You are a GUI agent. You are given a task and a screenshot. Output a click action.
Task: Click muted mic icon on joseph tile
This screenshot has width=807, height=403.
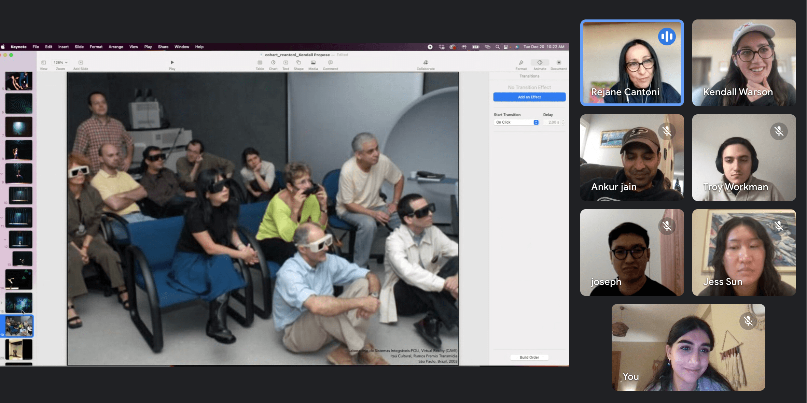tap(667, 226)
